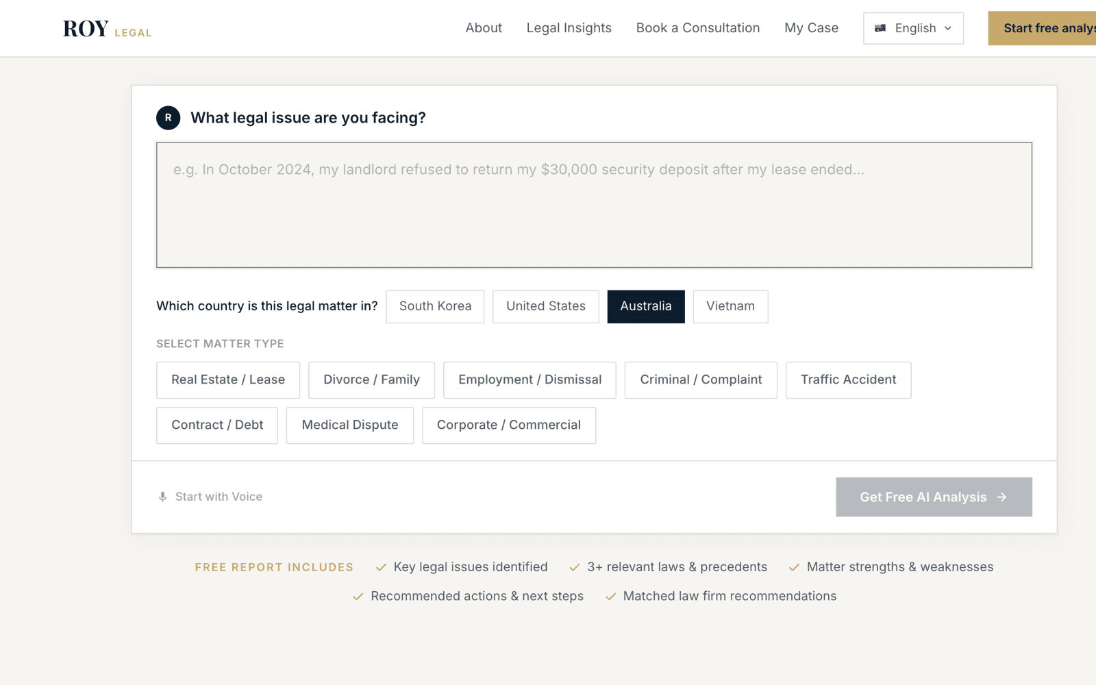Viewport: 1096px width, 685px height.
Task: Select Divorce / Family matter type
Action: (371, 380)
